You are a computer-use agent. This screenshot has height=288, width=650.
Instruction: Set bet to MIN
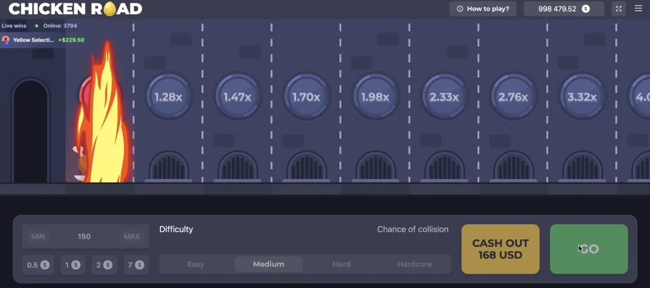[x=38, y=237]
